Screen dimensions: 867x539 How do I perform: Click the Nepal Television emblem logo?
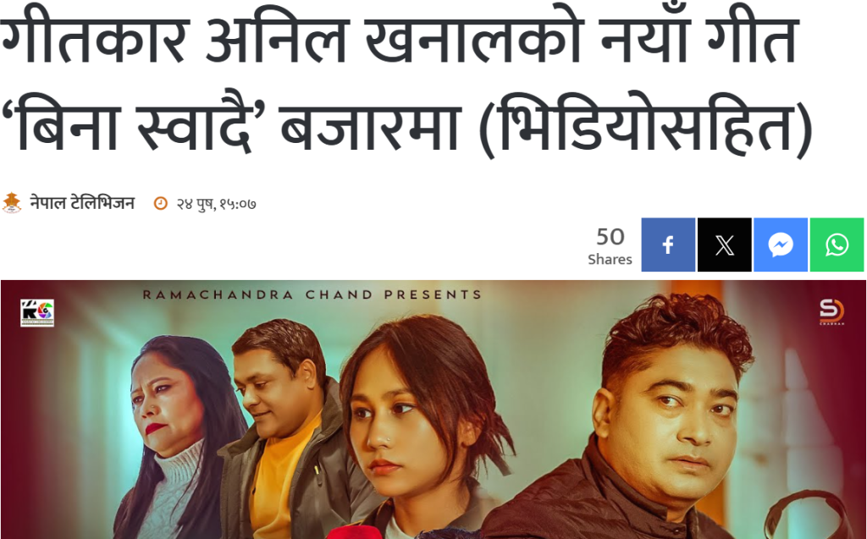[12, 203]
